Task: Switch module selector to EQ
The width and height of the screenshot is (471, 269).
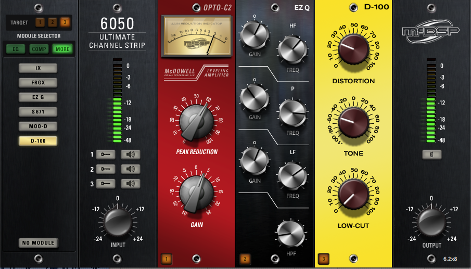Action: (16, 49)
